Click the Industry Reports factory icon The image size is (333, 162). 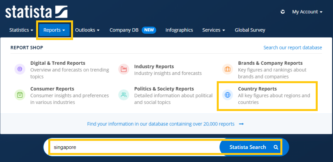point(124,69)
